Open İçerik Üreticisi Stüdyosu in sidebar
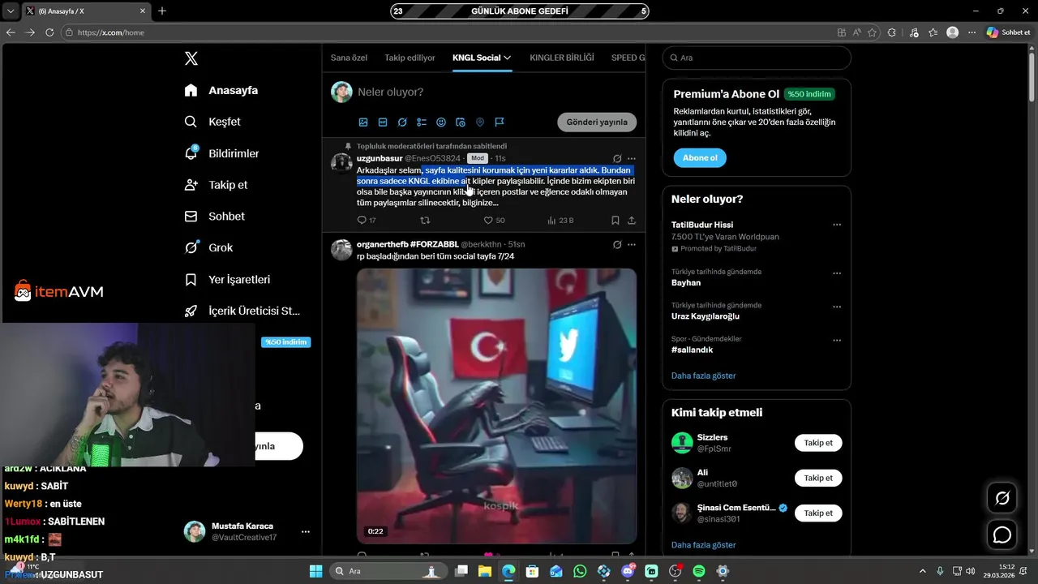Screen dimensions: 1038x584 pyautogui.click(x=242, y=311)
